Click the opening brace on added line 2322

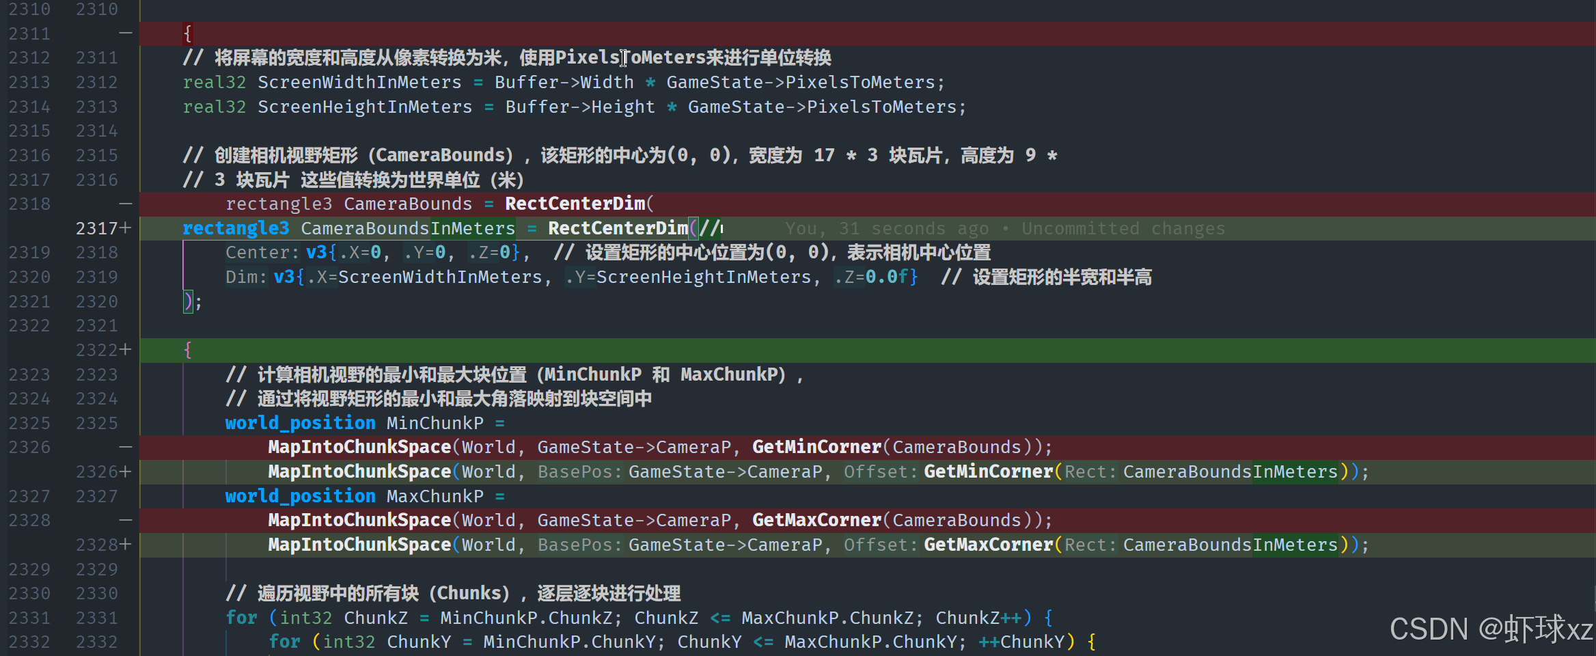click(x=188, y=351)
